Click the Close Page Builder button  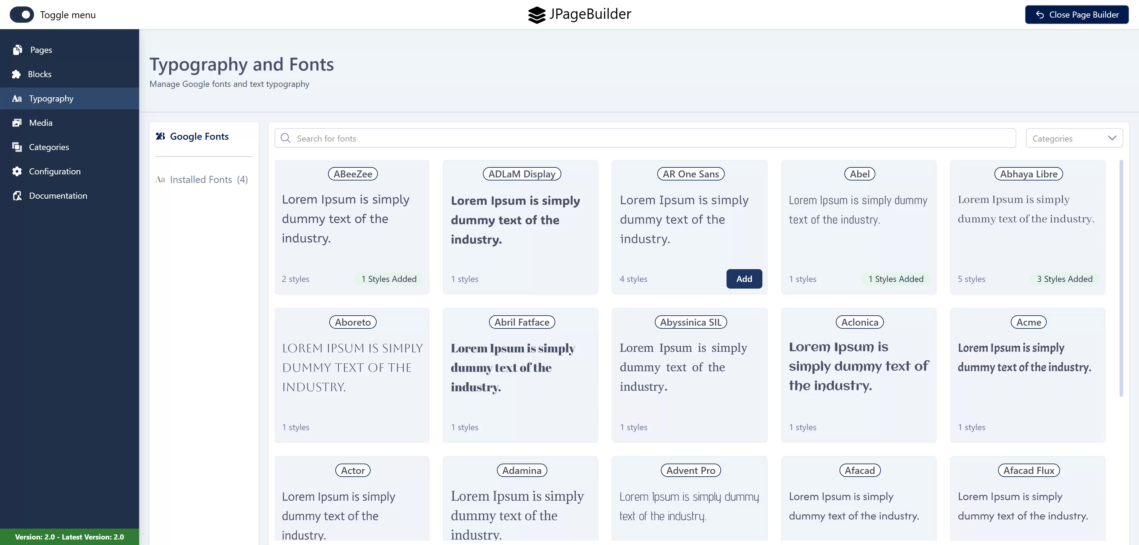coord(1077,15)
